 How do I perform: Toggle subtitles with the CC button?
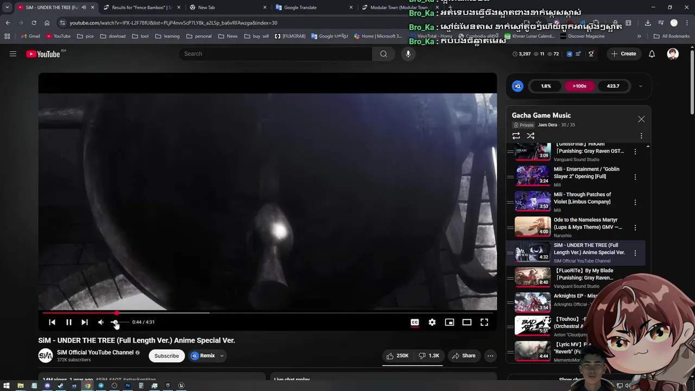[x=415, y=322]
